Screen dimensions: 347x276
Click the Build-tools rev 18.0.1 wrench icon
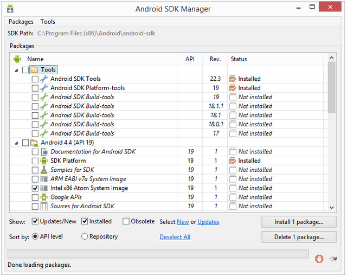click(x=44, y=124)
